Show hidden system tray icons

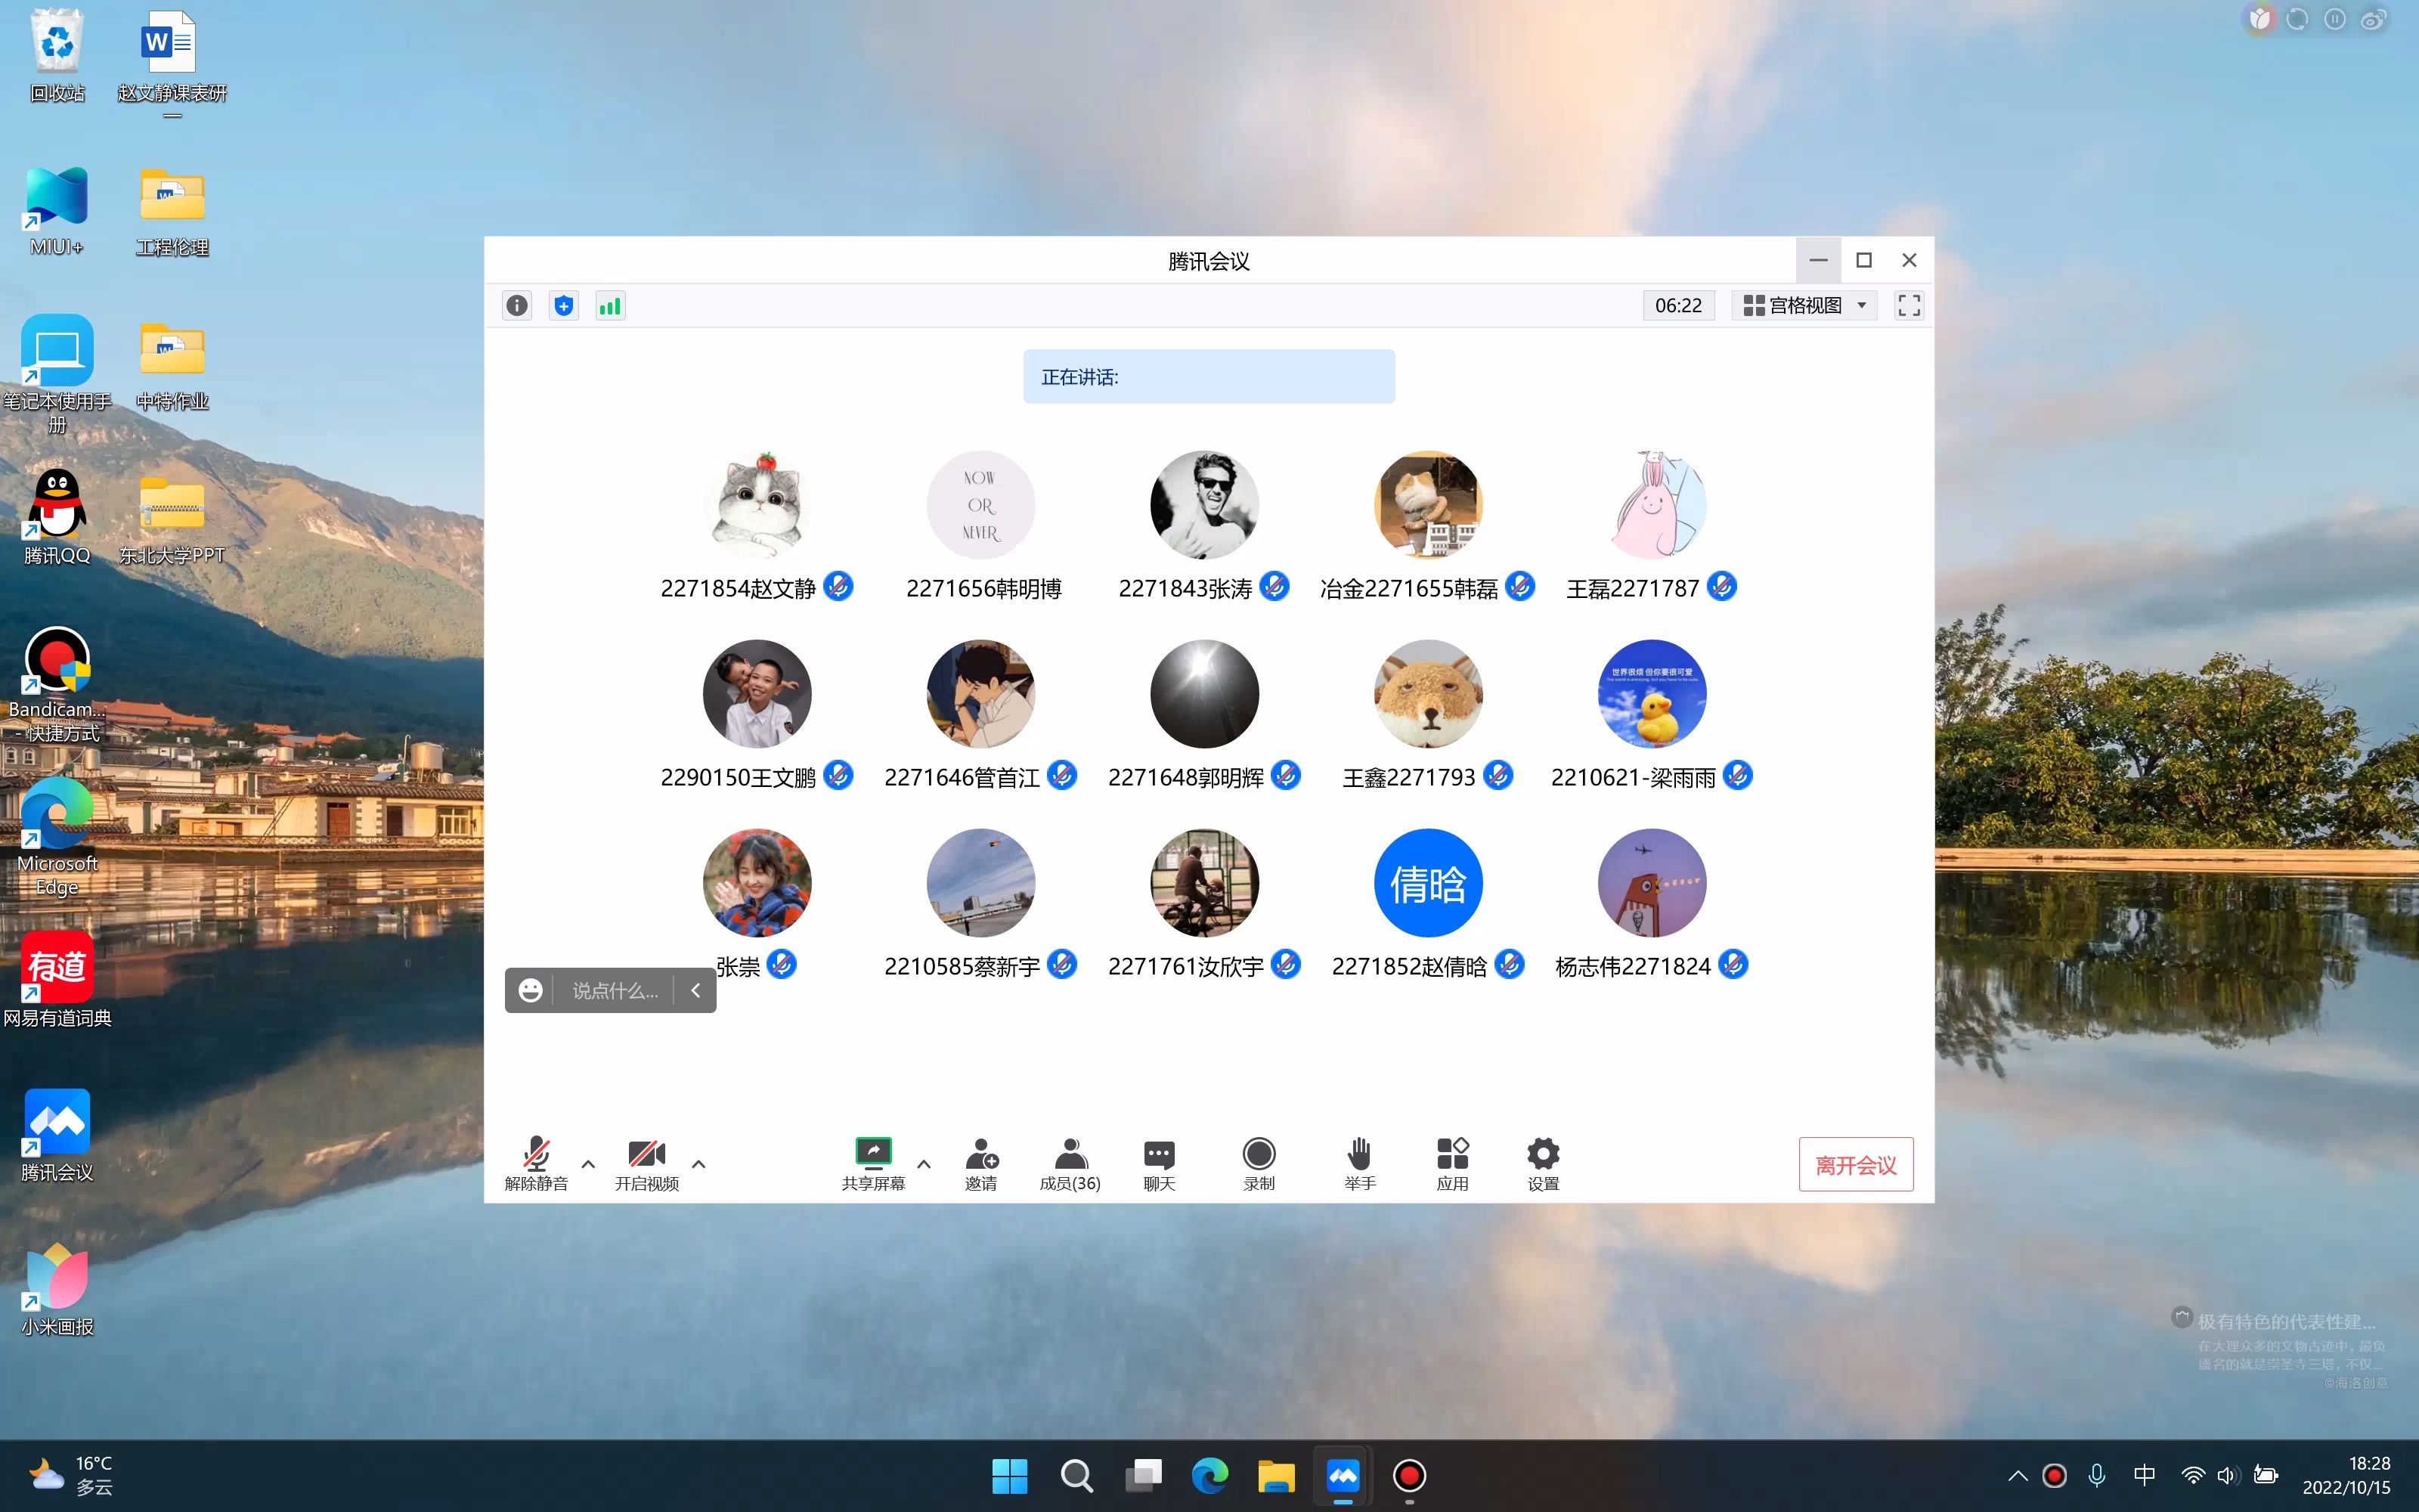2017,1476
